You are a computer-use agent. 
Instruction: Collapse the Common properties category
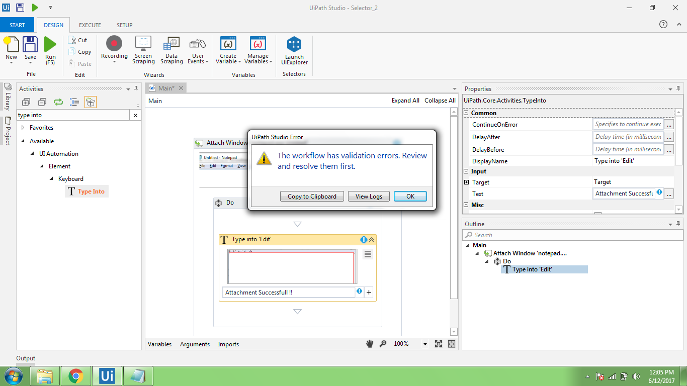tap(466, 113)
